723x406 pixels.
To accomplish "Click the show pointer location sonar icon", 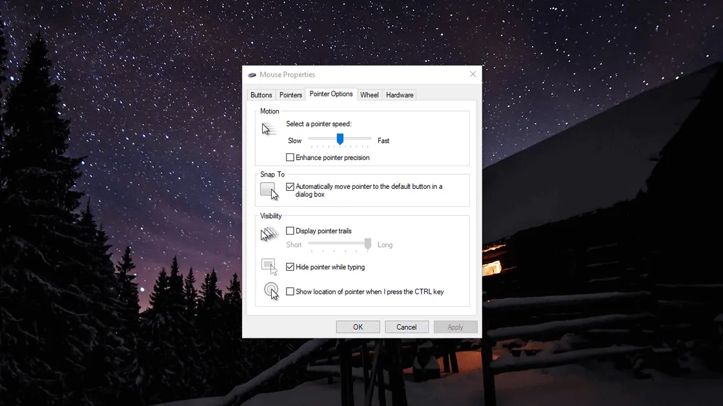I will click(270, 291).
